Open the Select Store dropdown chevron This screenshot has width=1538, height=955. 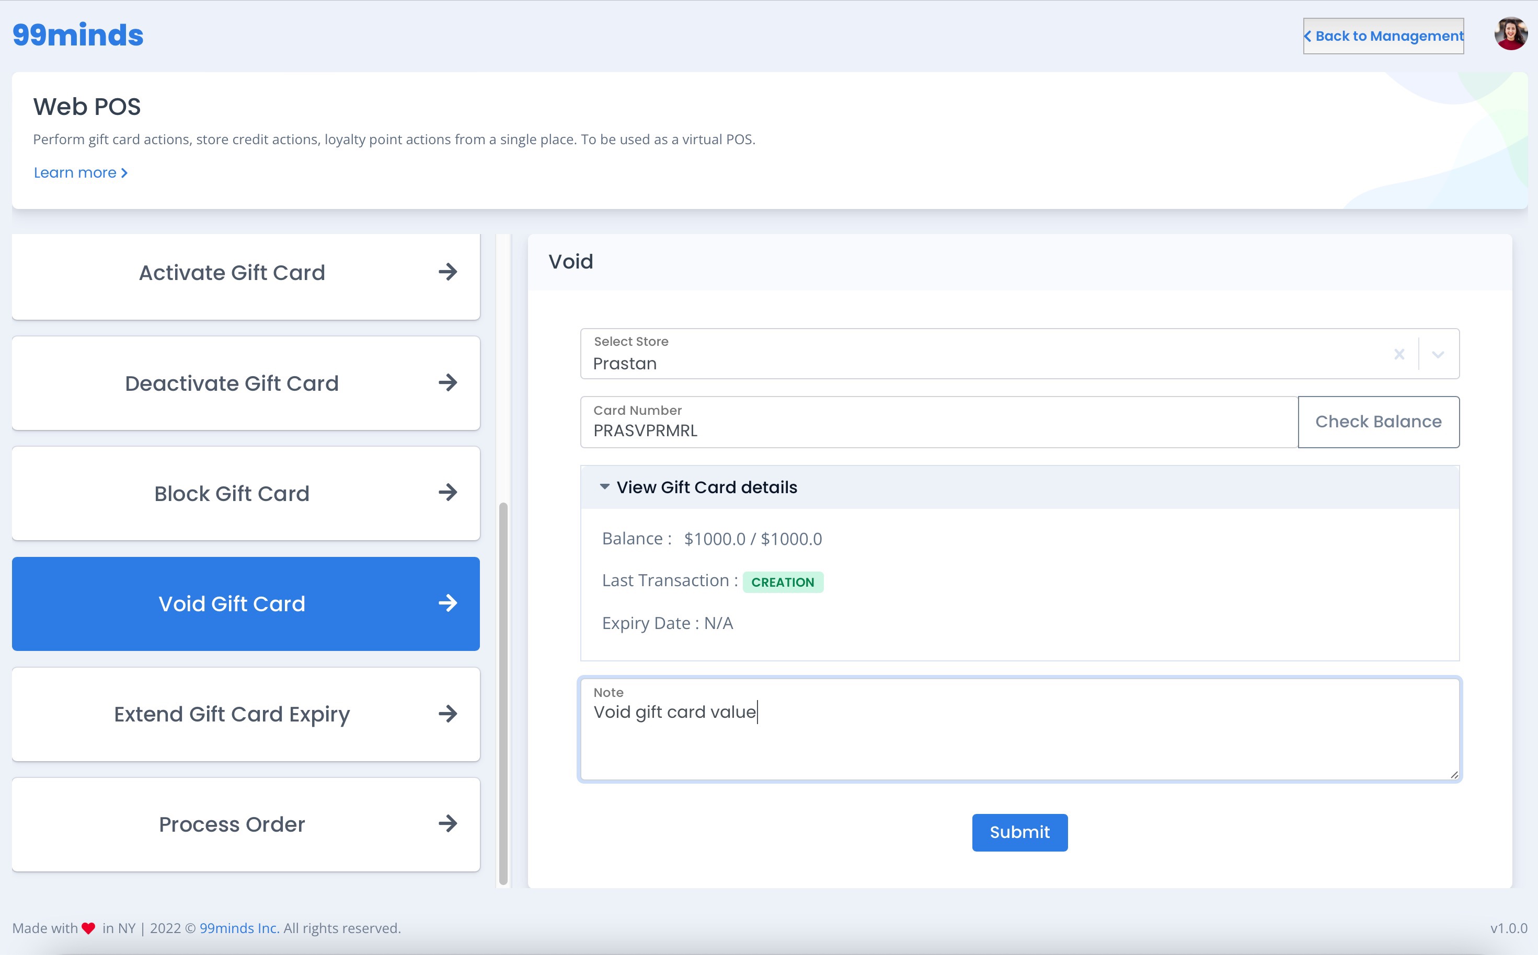(1438, 354)
